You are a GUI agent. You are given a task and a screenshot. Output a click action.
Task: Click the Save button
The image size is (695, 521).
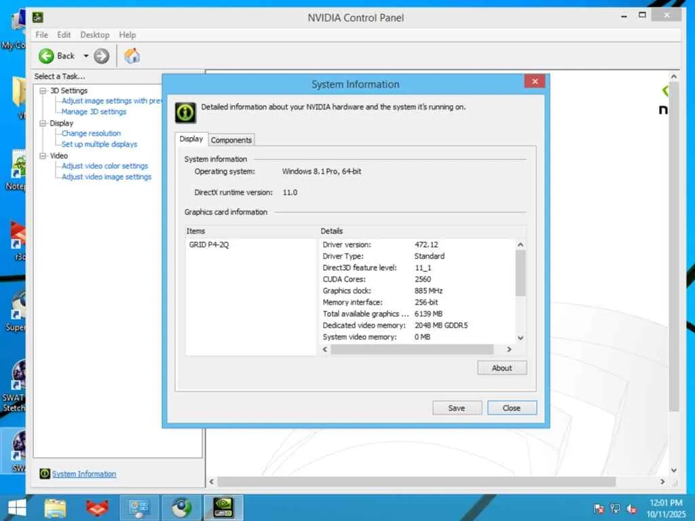[457, 408]
